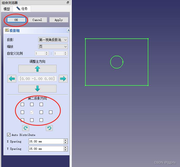
Task: Disable the Auto Distribute checkbox
Action: click(9, 135)
